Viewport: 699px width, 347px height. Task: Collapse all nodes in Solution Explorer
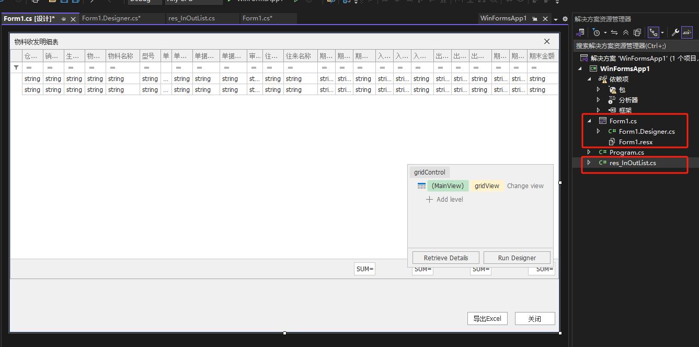[626, 32]
